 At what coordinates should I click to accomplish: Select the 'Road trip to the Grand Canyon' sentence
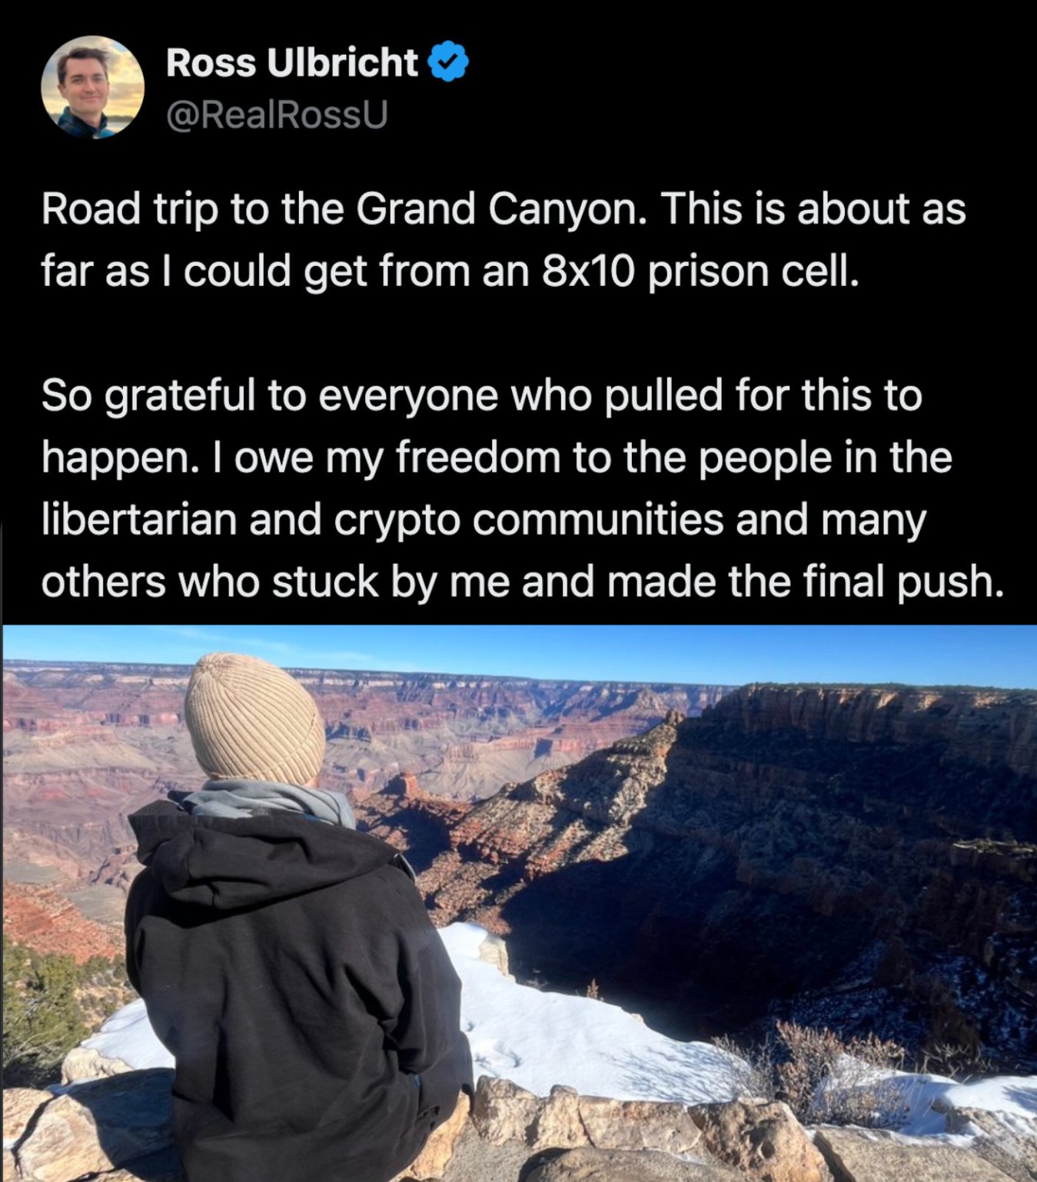point(343,208)
